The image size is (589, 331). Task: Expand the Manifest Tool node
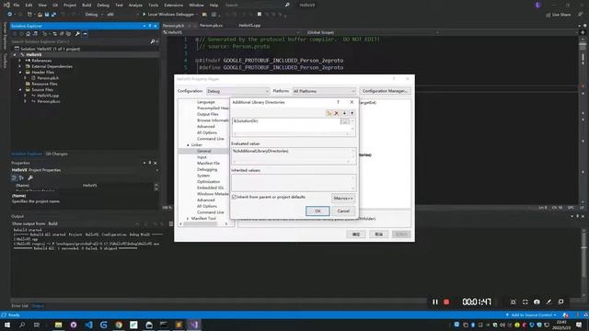[x=188, y=219]
